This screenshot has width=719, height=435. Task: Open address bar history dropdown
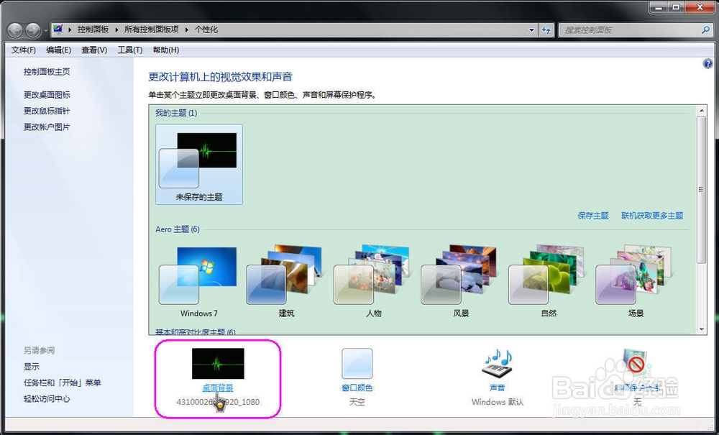tap(531, 29)
